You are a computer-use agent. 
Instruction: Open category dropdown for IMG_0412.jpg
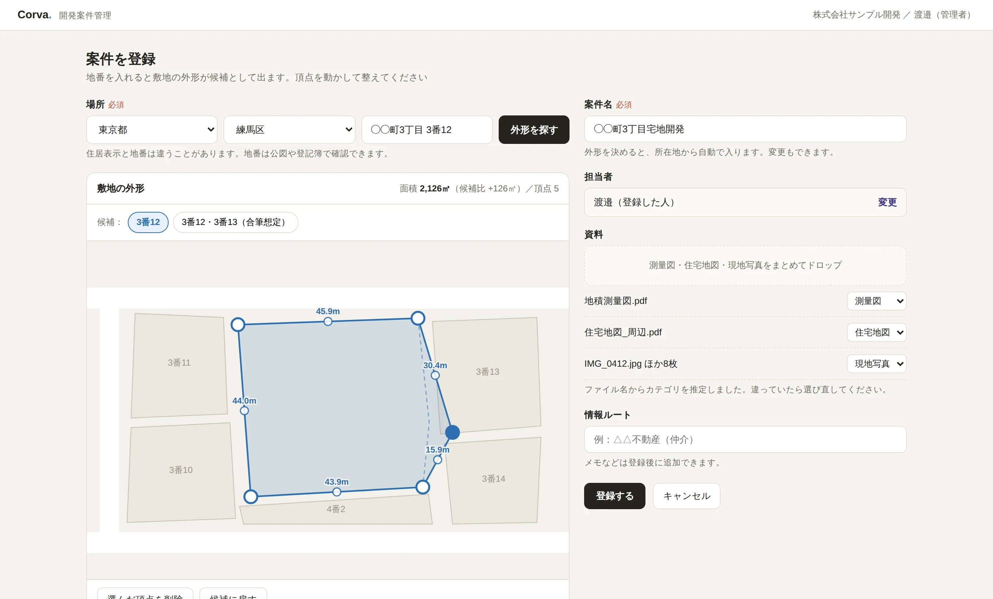point(877,364)
